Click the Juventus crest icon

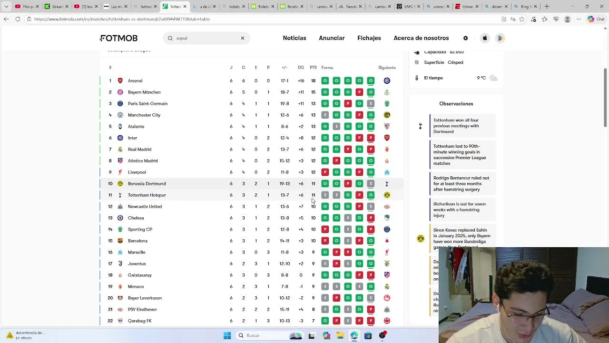point(120,263)
